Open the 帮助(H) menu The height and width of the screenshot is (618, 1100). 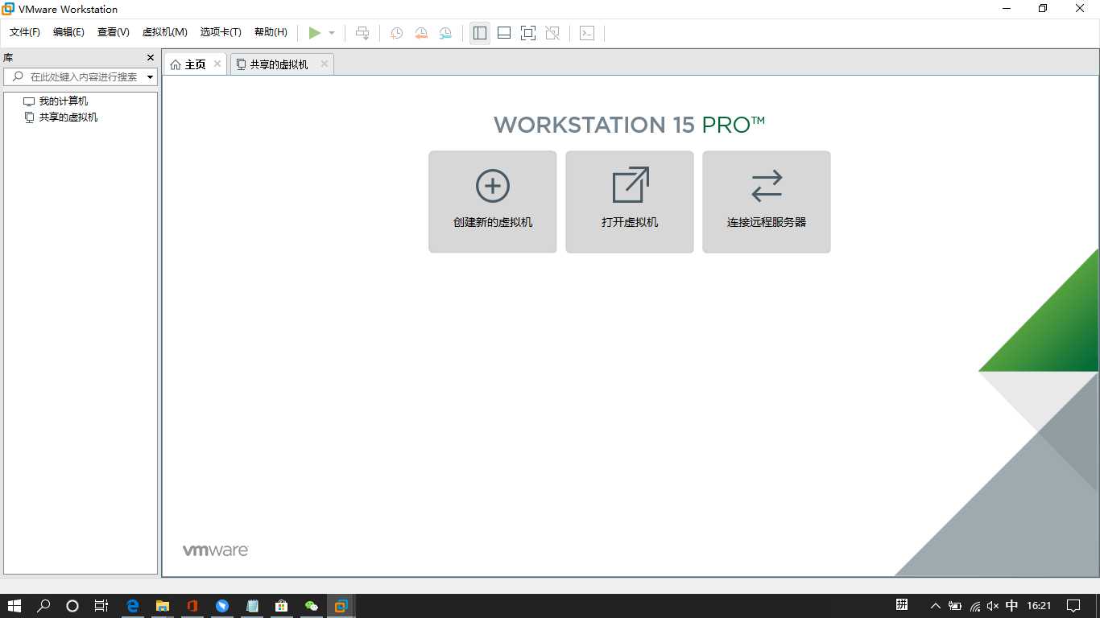(271, 32)
